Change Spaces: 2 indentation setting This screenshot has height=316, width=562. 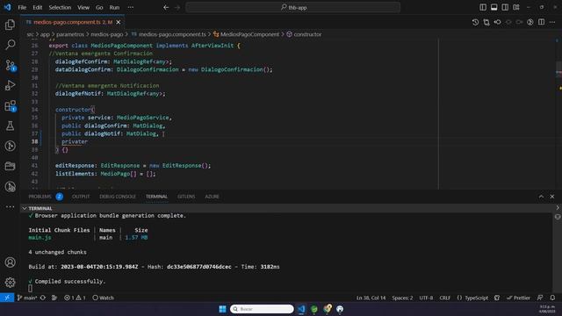tap(402, 298)
